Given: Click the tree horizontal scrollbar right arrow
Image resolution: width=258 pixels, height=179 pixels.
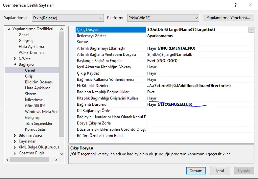Looking at the screenshot, I should (x=56, y=160).
